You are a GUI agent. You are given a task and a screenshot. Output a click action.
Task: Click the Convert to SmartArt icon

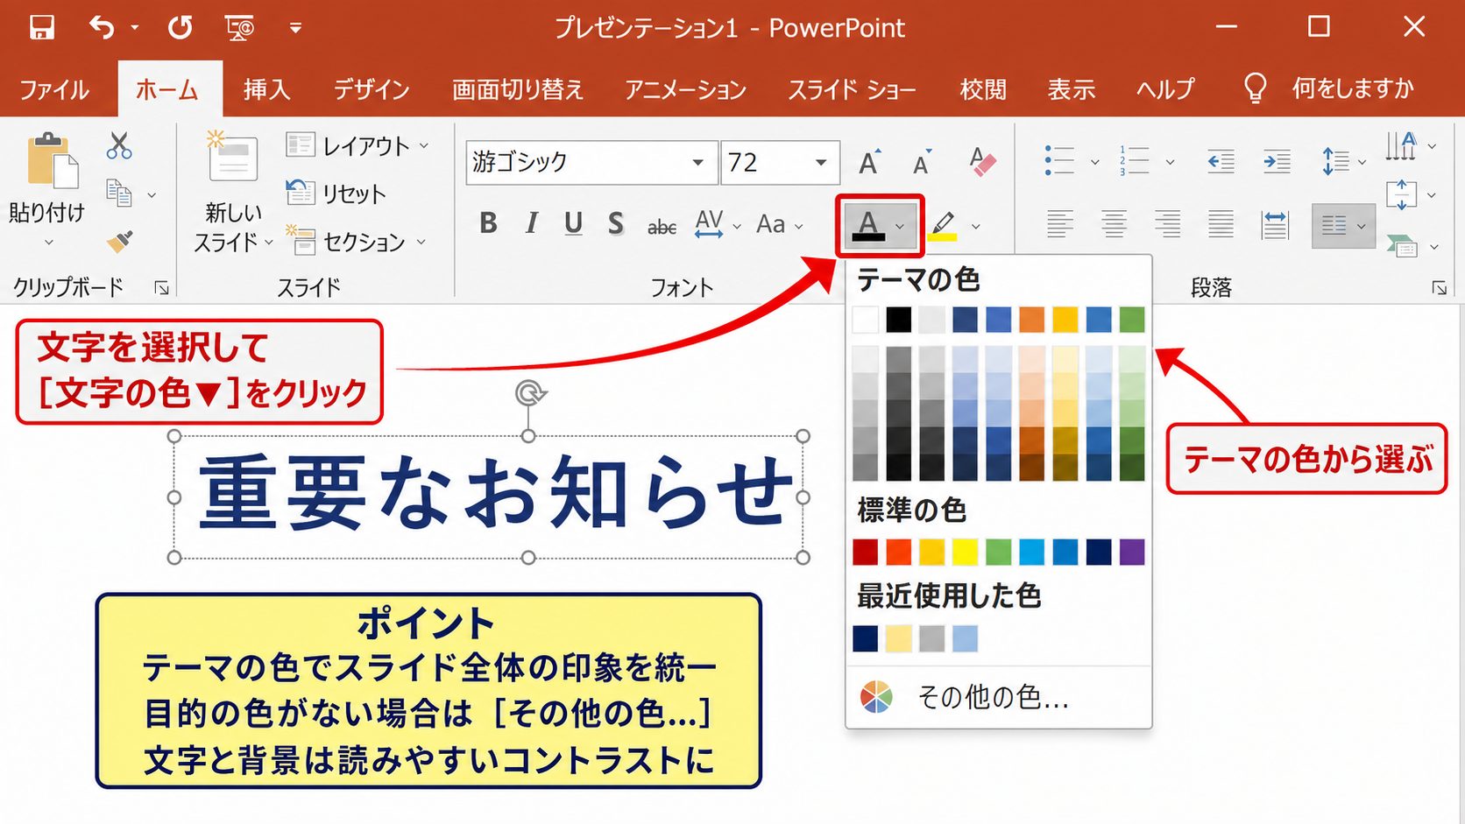pos(1402,246)
